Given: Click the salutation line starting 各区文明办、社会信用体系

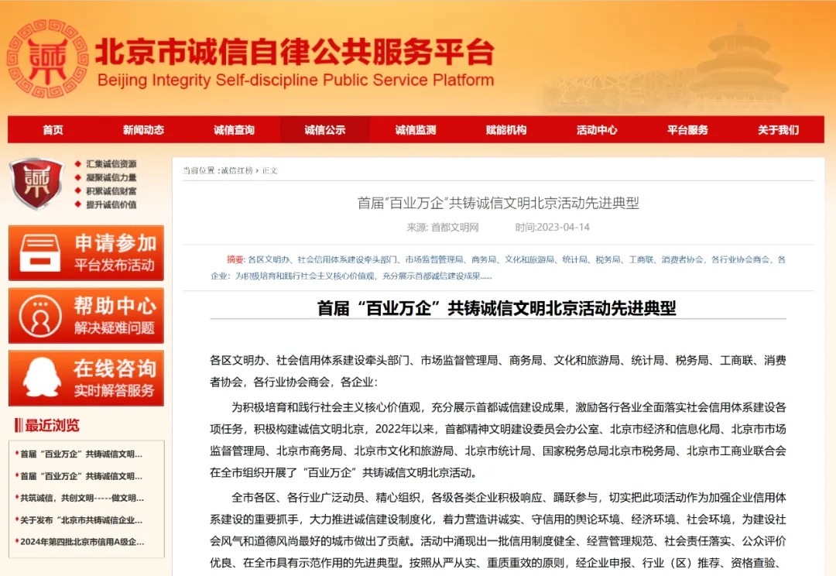Looking at the screenshot, I should [x=498, y=371].
